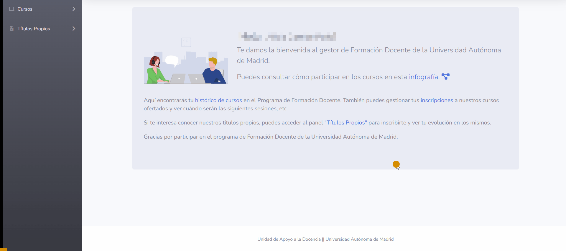The height and width of the screenshot is (251, 566).
Task: Open the Cursos sidebar menu label
Action: pos(25,9)
